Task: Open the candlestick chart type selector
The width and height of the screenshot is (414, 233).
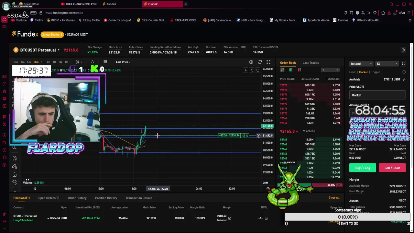Action: tap(78, 62)
